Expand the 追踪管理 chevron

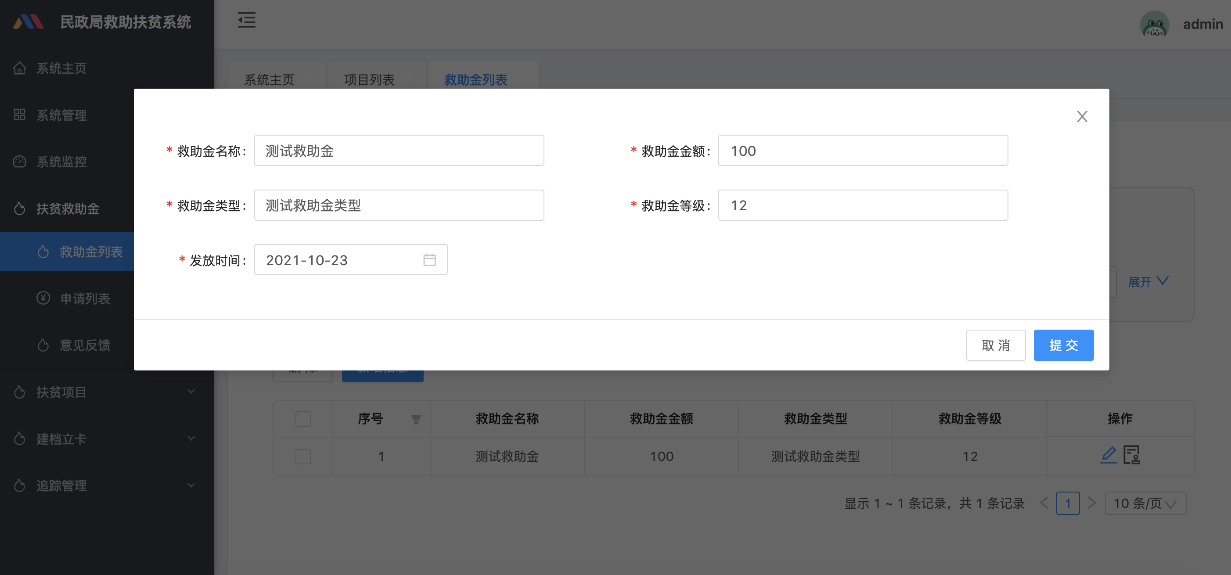[191, 485]
